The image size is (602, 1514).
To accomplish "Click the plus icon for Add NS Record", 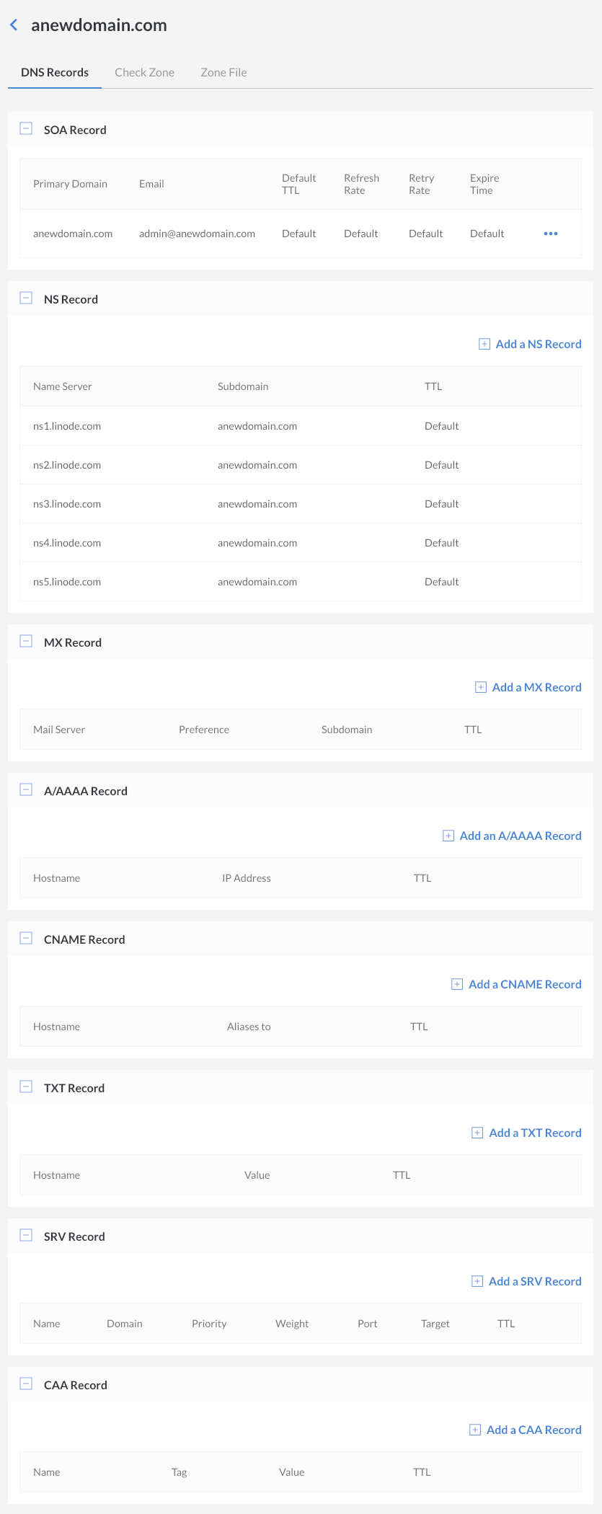I will coord(484,345).
